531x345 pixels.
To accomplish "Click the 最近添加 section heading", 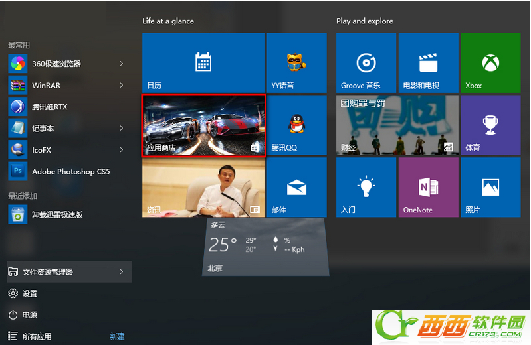I will coord(23,196).
